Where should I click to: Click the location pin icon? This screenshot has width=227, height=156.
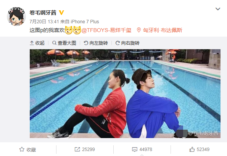click(139, 30)
